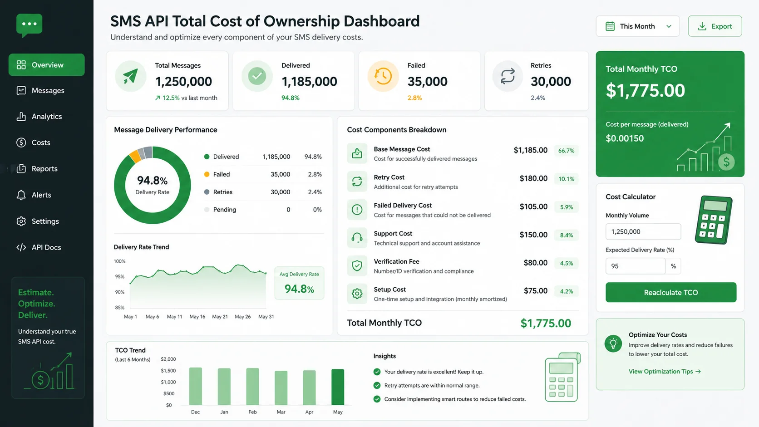This screenshot has width=759, height=427.
Task: Open Alerts from the sidebar
Action: tap(46, 195)
